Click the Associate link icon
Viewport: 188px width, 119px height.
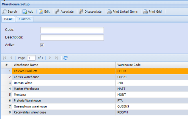point(57,11)
